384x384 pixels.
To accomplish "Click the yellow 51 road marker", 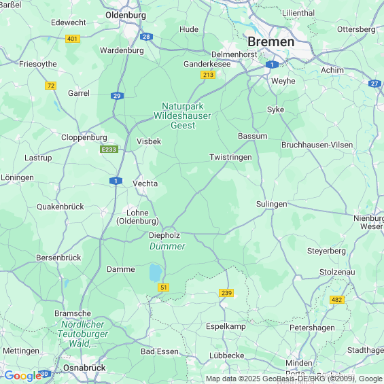I will [x=163, y=287].
